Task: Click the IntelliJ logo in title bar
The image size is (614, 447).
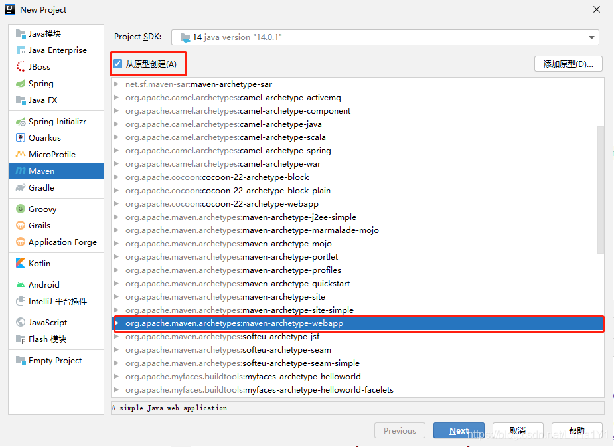Action: point(10,9)
